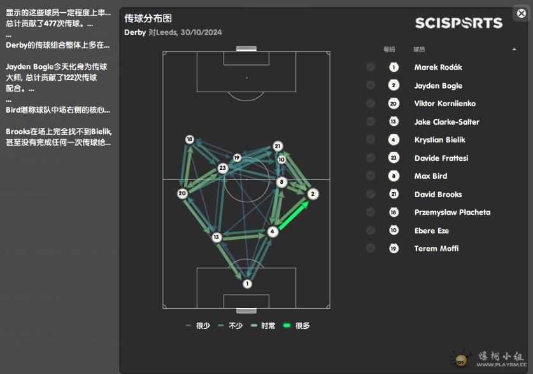
Task: Select player node 4 on the pass map
Action: point(273,232)
